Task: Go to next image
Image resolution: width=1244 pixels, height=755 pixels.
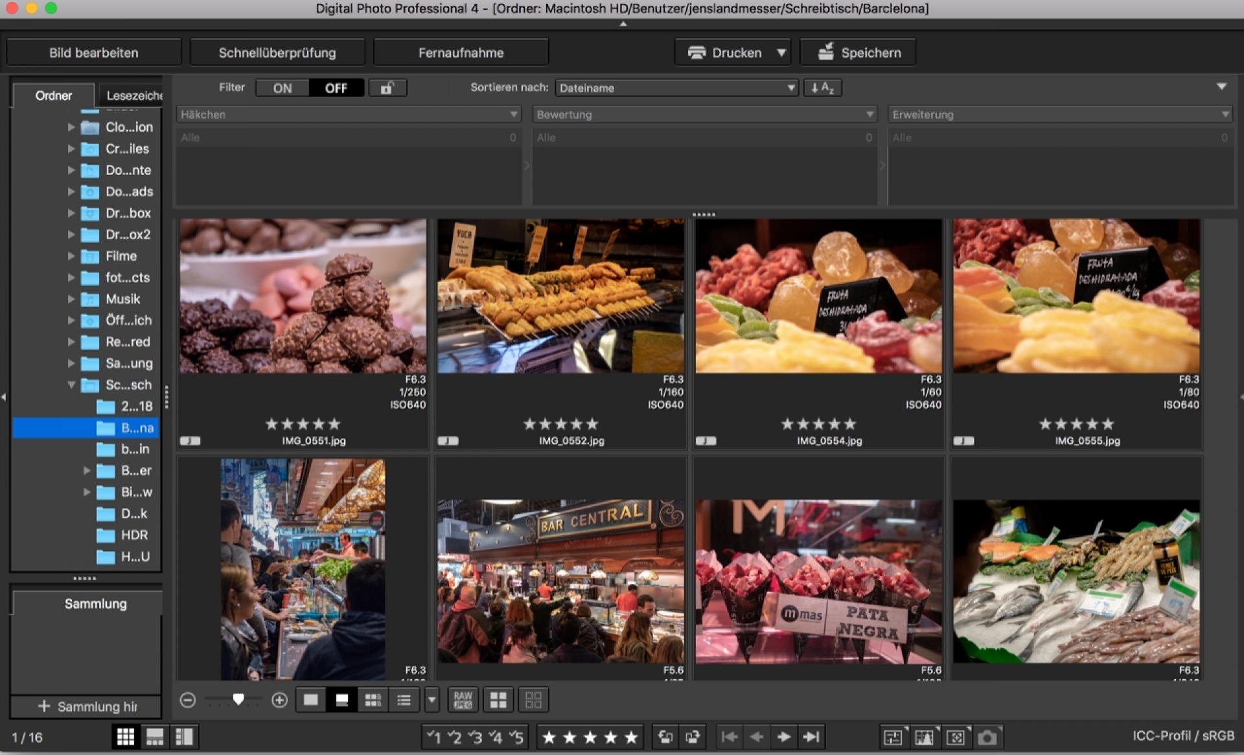Action: [x=783, y=737]
